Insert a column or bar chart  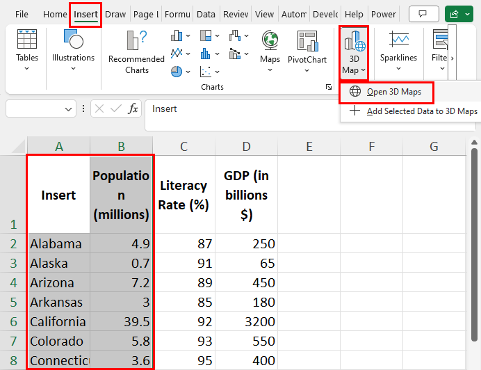tap(177, 35)
